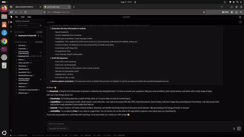Collapse the DS4 DwarfStar (experimental) group
Viewport: 244px width, 137px height.
point(16,53)
